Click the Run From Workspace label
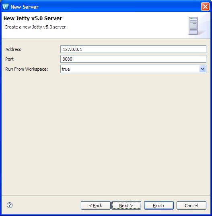Image resolution: width=212 pixels, height=216 pixels. point(27,69)
